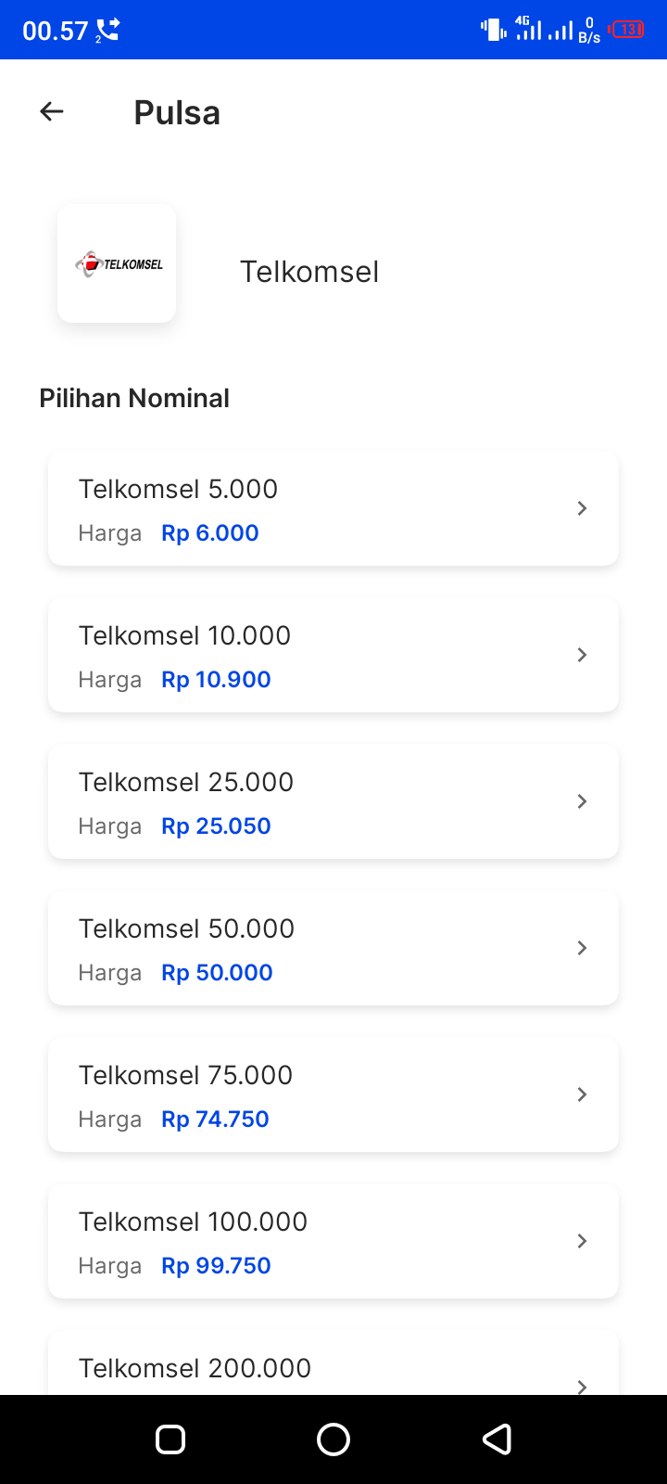Tap the call forwarding status icon
The image size is (667, 1484).
[107, 31]
